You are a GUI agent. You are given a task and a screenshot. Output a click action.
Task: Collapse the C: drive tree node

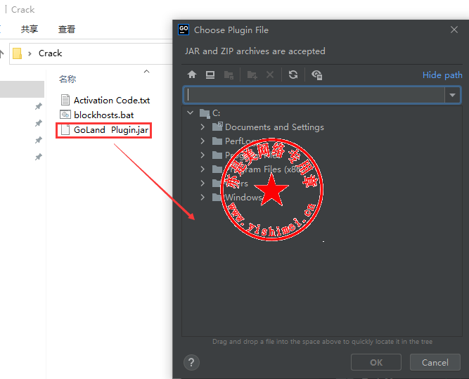[x=191, y=113]
